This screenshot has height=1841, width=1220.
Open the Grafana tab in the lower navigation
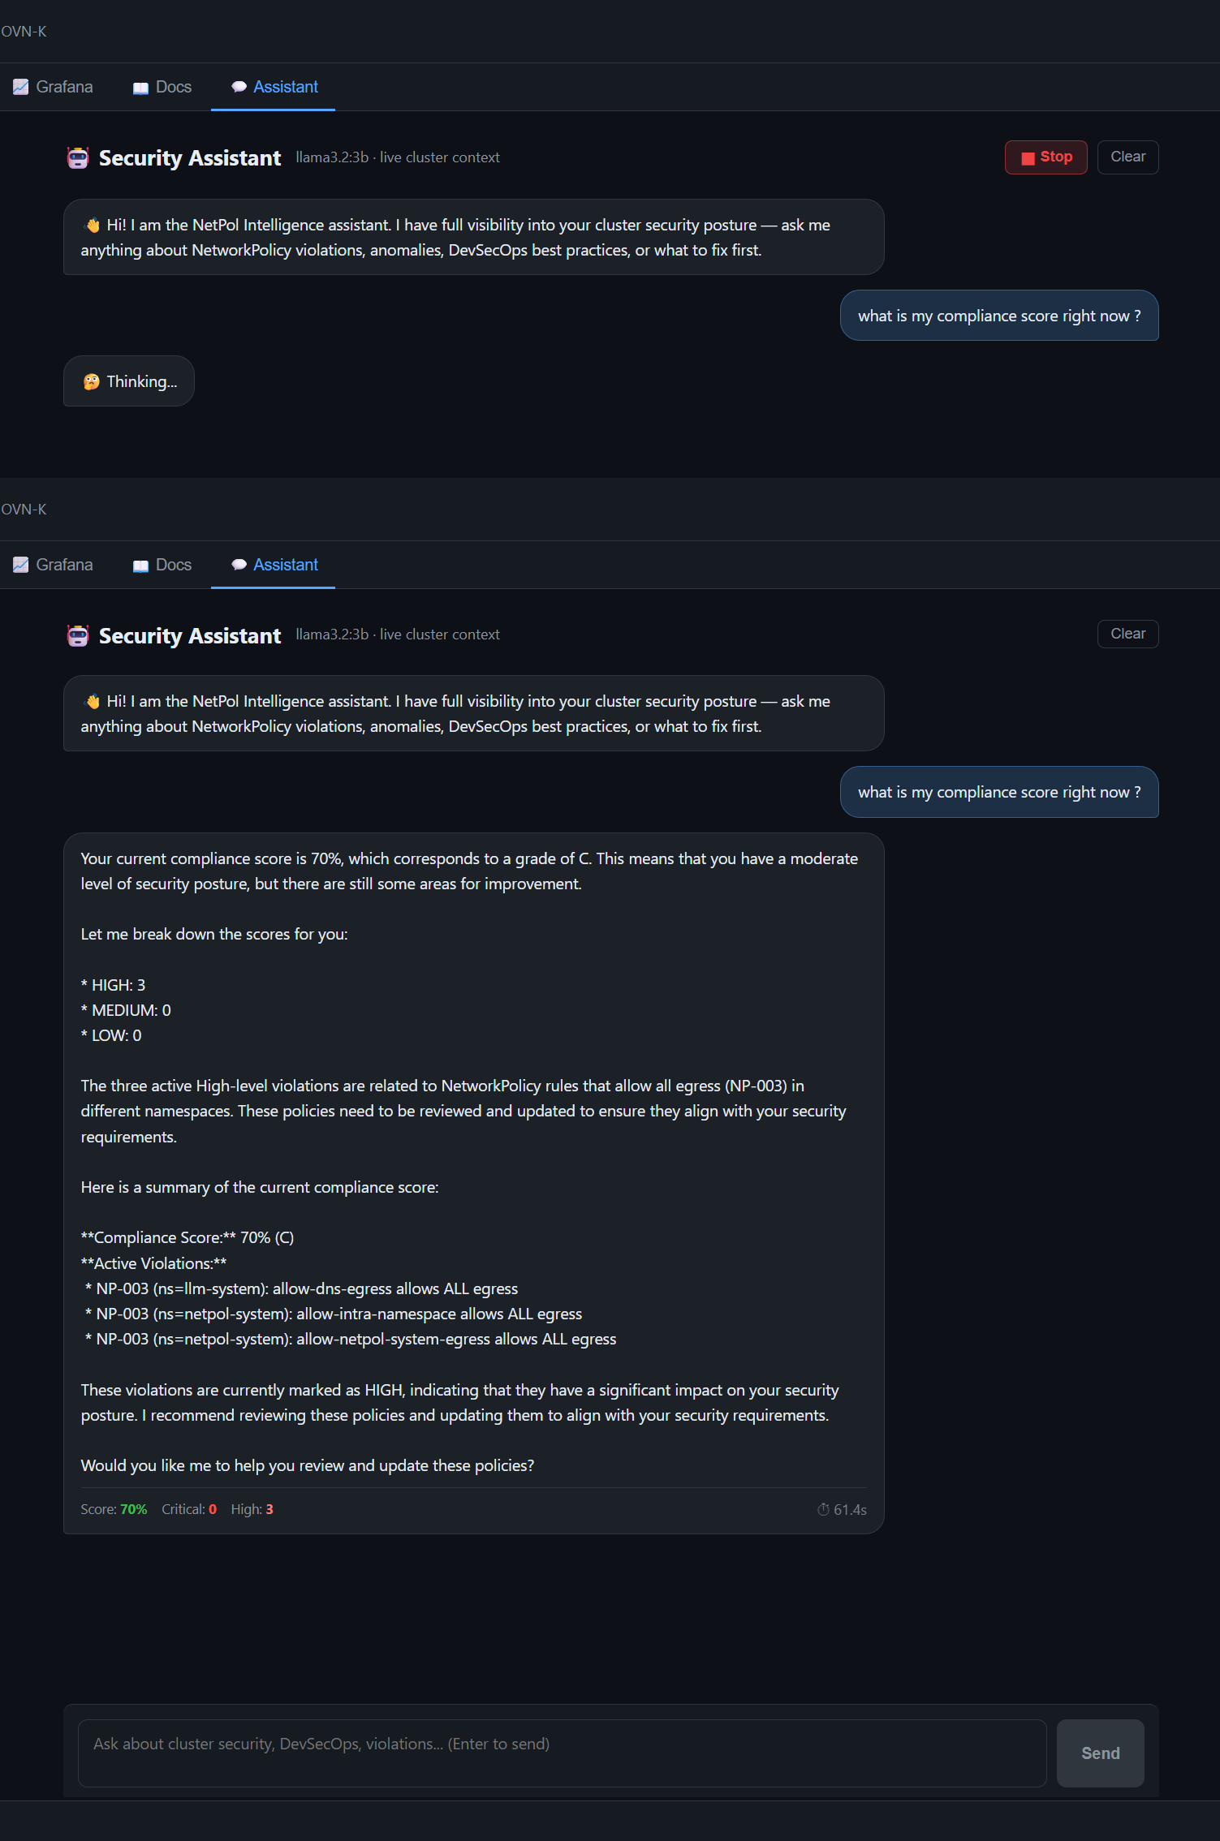tap(54, 565)
